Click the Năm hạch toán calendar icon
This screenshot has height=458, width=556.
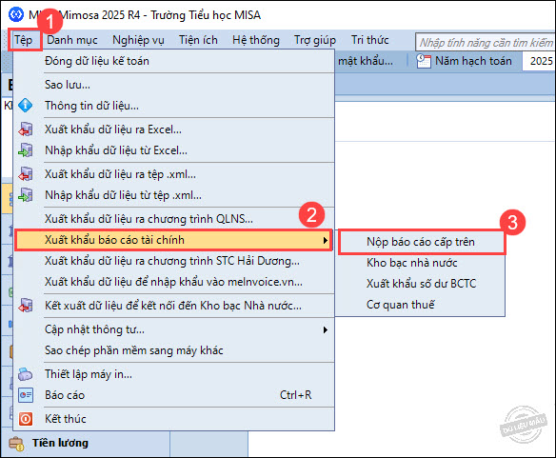(424, 61)
